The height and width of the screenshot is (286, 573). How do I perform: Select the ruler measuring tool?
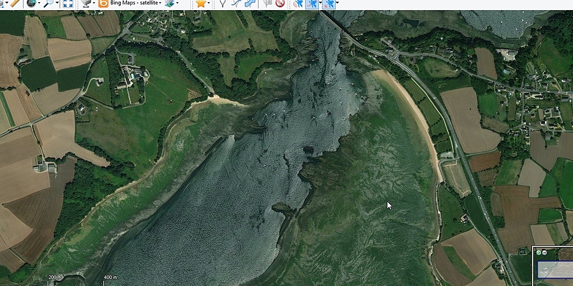point(14,3)
